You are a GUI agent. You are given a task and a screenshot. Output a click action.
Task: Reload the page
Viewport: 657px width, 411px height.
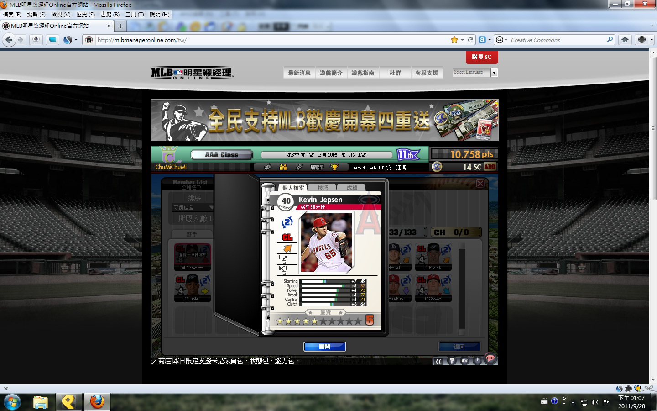coord(470,40)
